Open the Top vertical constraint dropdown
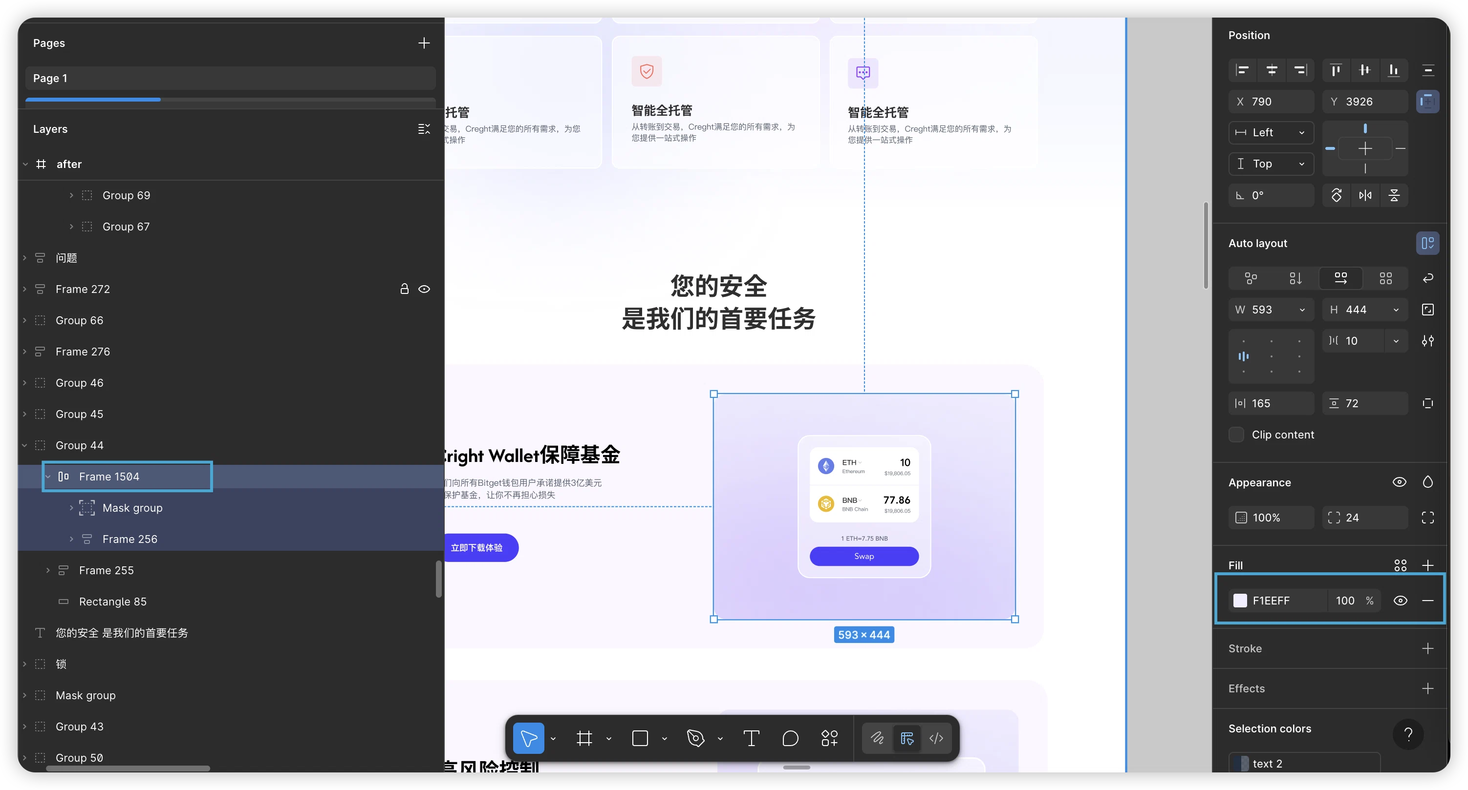The height and width of the screenshot is (790, 1468). tap(1271, 164)
